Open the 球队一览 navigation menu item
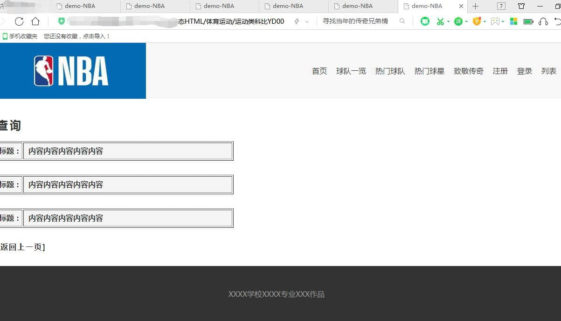Viewport: 561px width, 321px height. [351, 71]
